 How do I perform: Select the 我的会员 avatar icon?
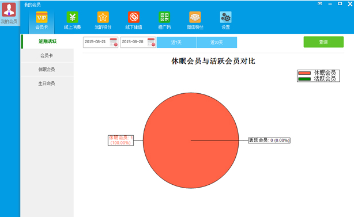tap(9, 10)
